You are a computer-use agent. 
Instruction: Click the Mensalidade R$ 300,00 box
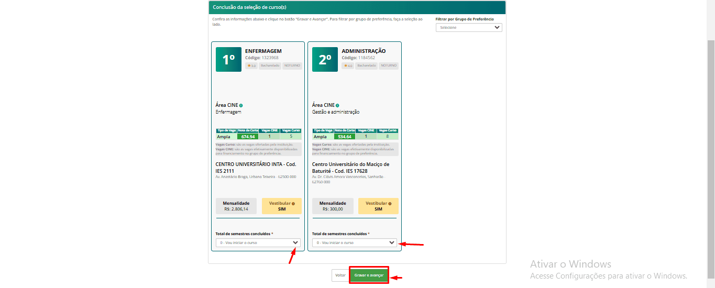[x=333, y=206]
